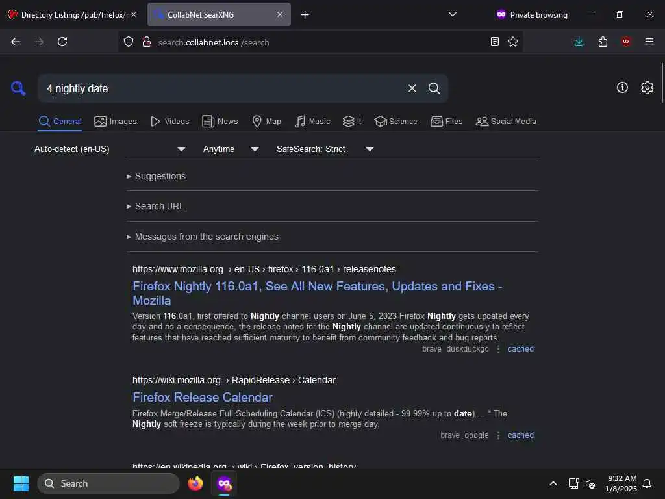
Task: Open the Firefox hamburger application menu
Action: click(649, 42)
